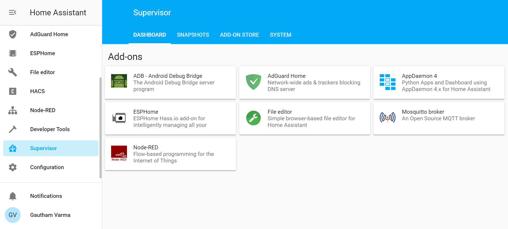Open the ESPHome add-on card title
The height and width of the screenshot is (229, 508).
pos(146,112)
